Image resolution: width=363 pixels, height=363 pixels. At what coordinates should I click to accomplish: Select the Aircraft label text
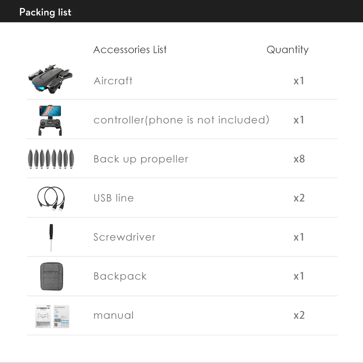[x=113, y=81]
